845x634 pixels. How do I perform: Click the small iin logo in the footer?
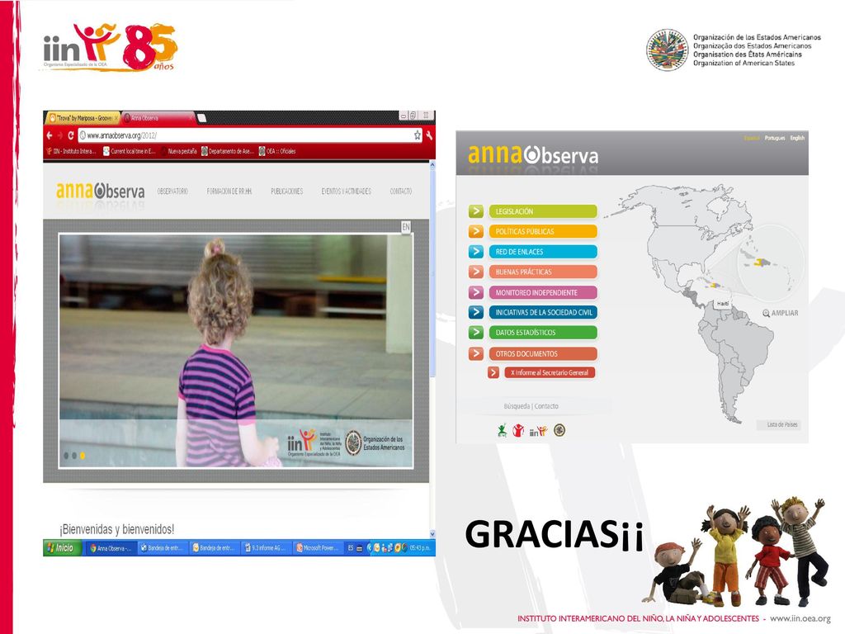(x=538, y=431)
